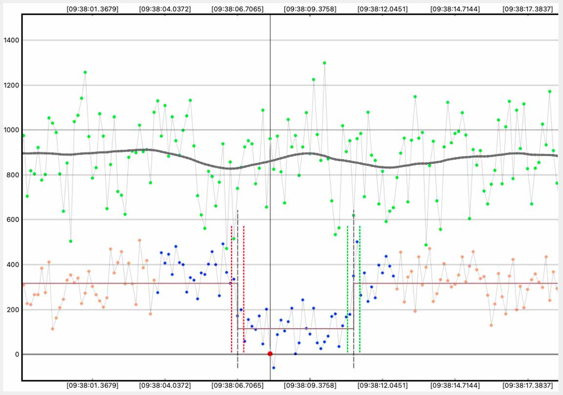Select the left red dashed vertical marker
563x395 pixels.
(x=232, y=293)
